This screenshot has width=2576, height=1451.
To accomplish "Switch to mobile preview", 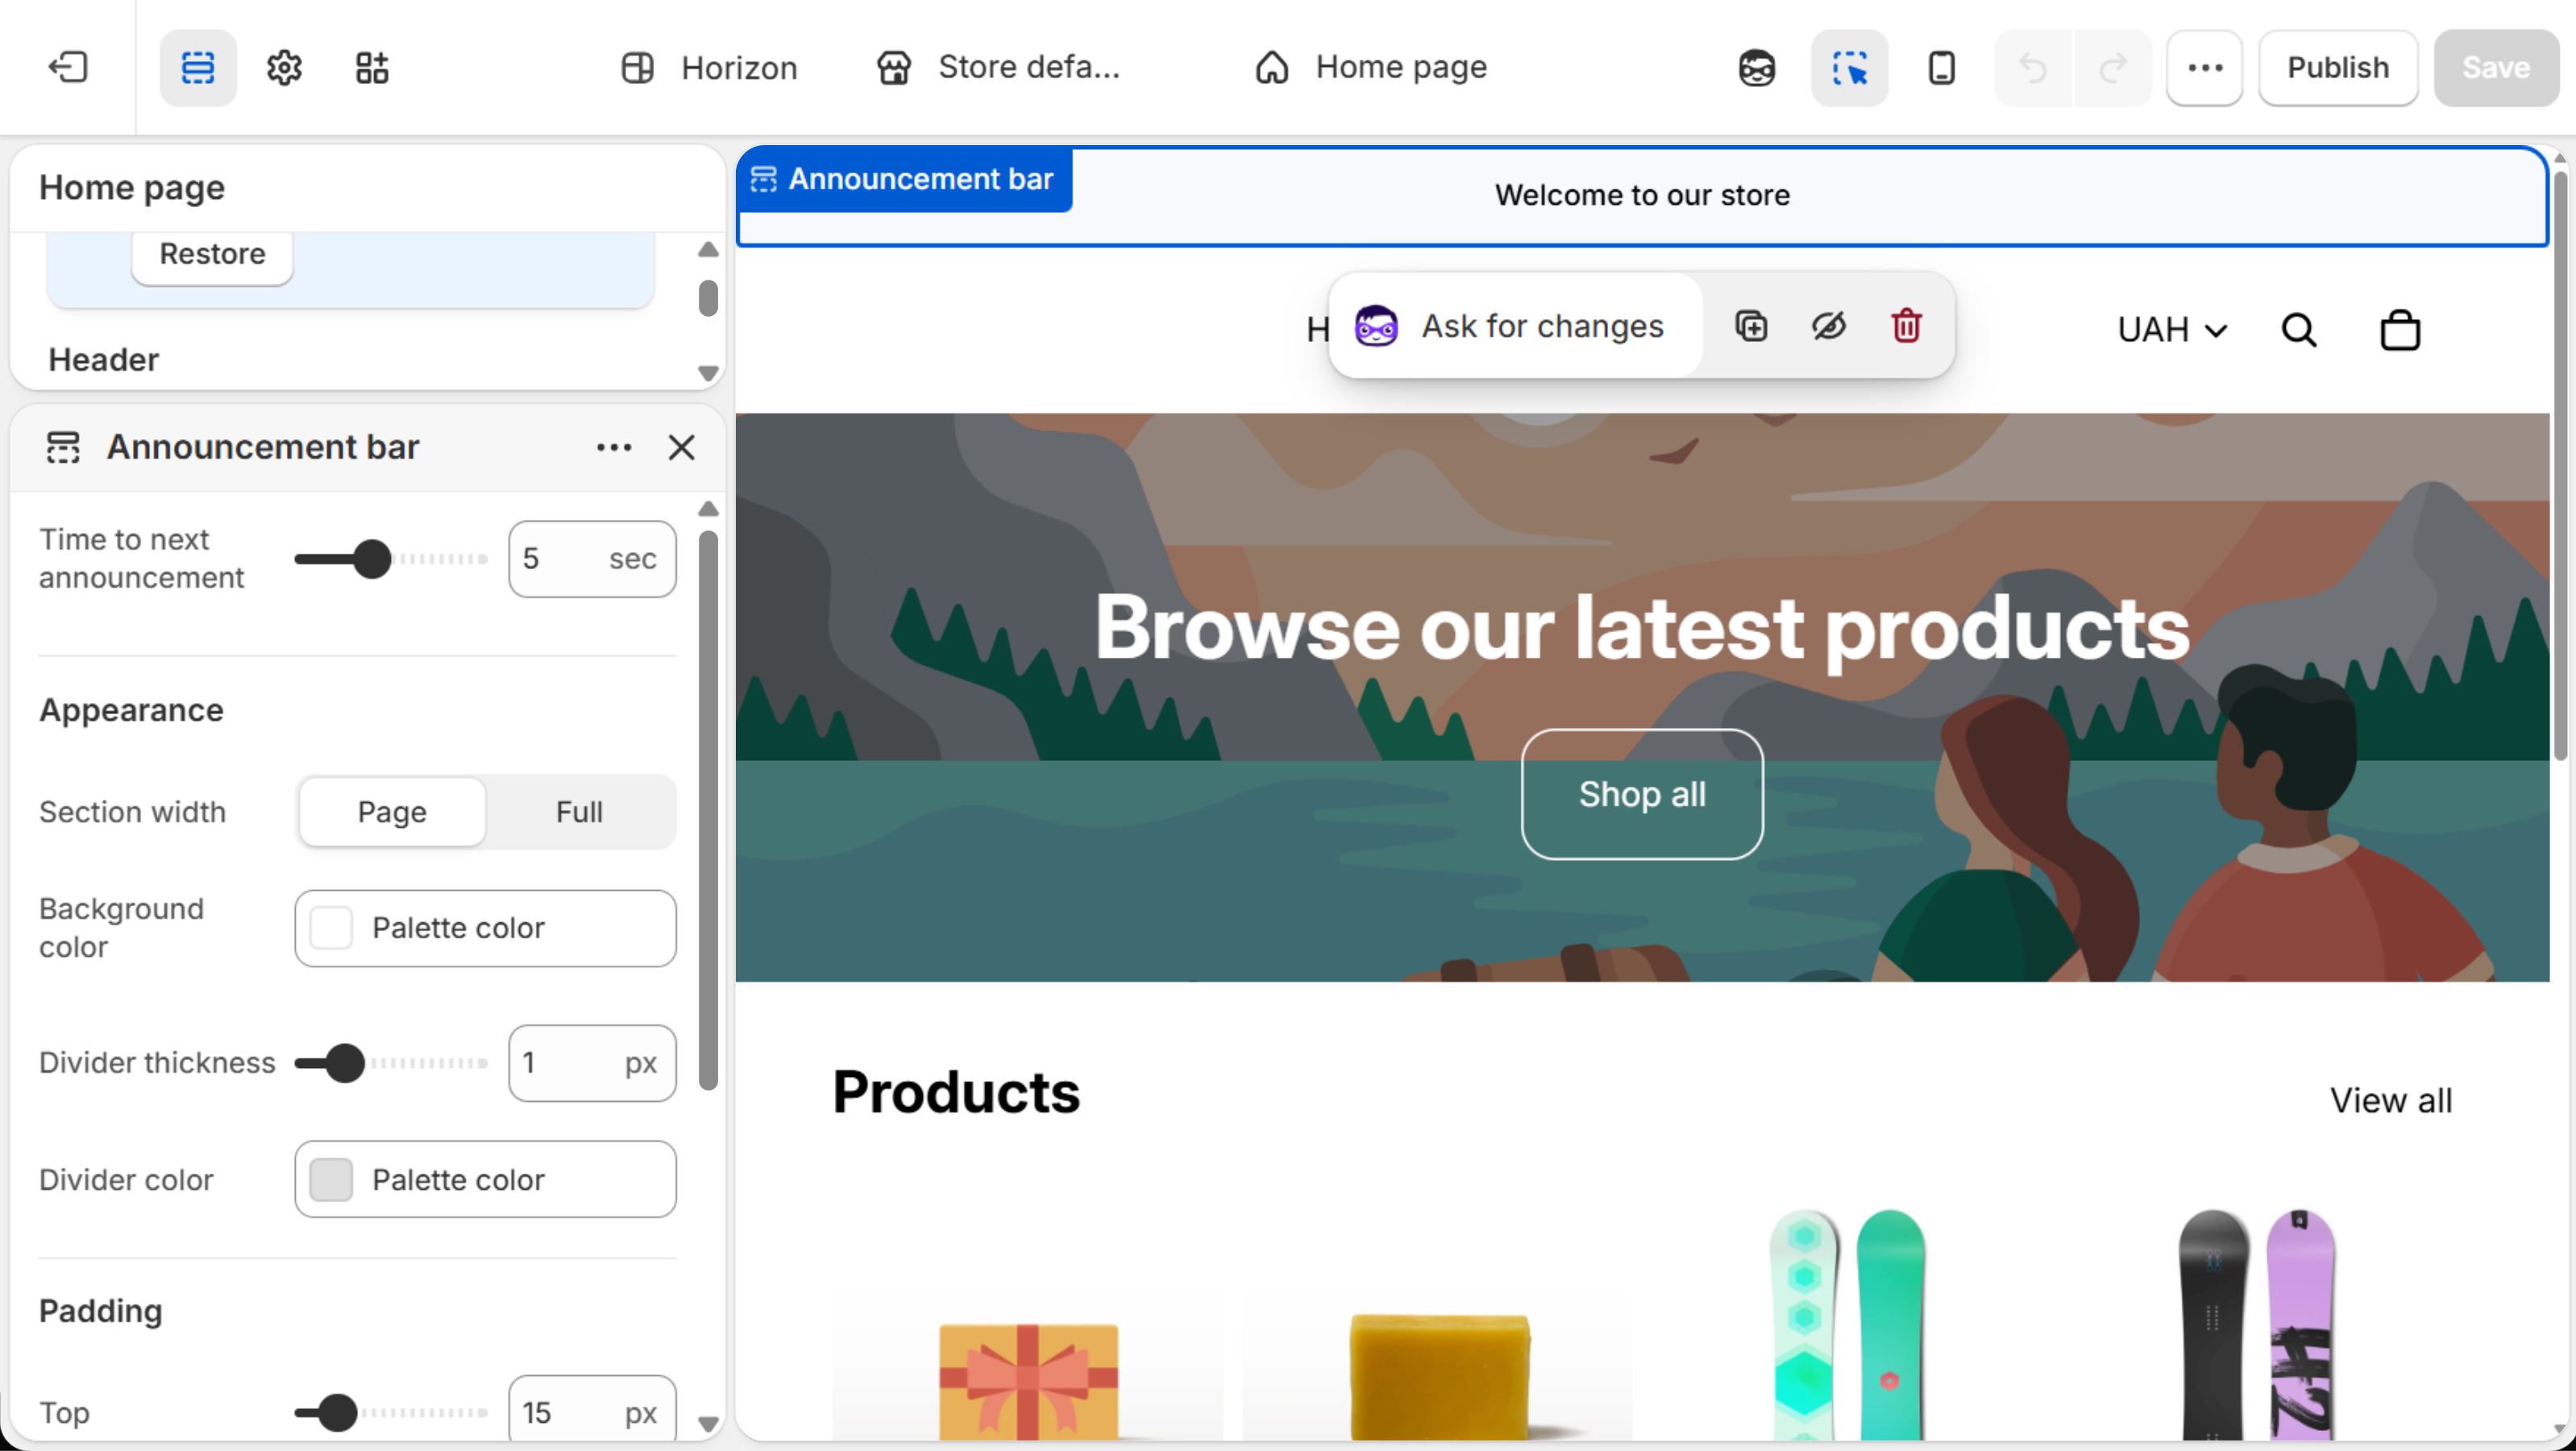I will (x=1941, y=67).
